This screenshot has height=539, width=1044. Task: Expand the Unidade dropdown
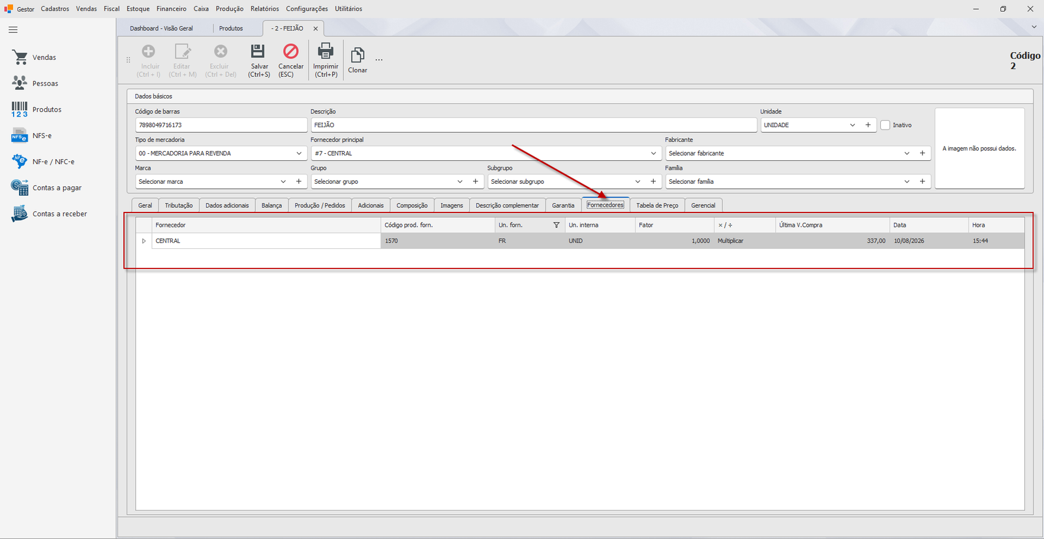tap(852, 125)
